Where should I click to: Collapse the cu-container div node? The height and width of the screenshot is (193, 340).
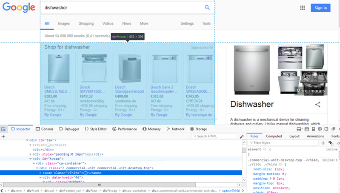(34, 164)
